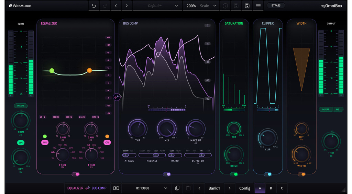
Task: Click the copy settings icon
Action: coord(177,188)
